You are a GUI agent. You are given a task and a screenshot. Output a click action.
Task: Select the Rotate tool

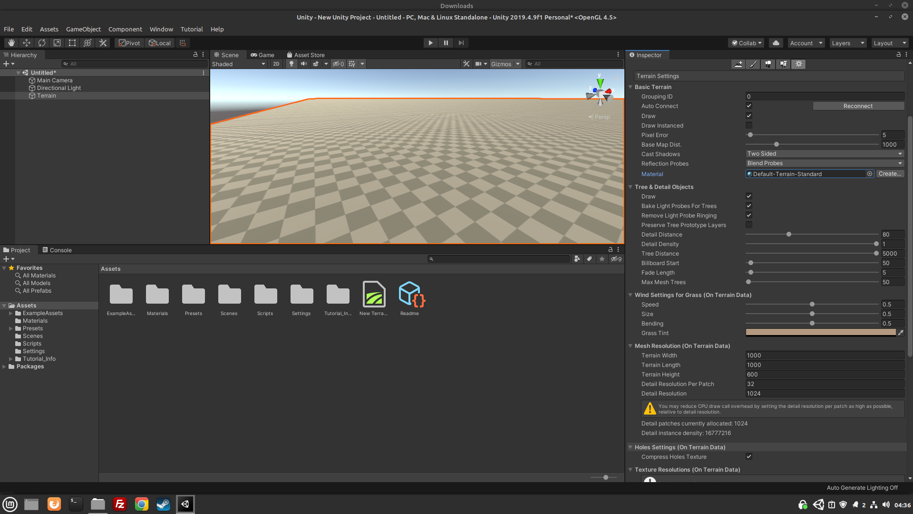(x=42, y=43)
